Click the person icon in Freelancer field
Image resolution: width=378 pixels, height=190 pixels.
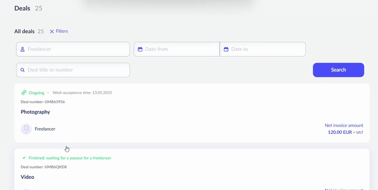[22, 50]
